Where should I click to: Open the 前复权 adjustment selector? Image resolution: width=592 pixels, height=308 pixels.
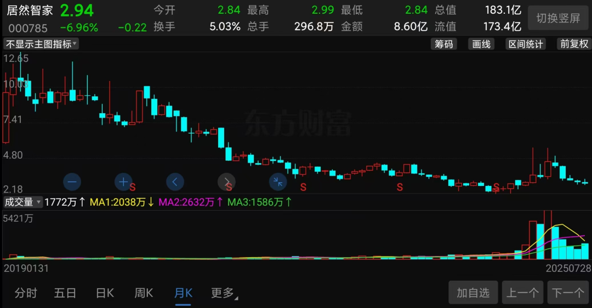574,44
